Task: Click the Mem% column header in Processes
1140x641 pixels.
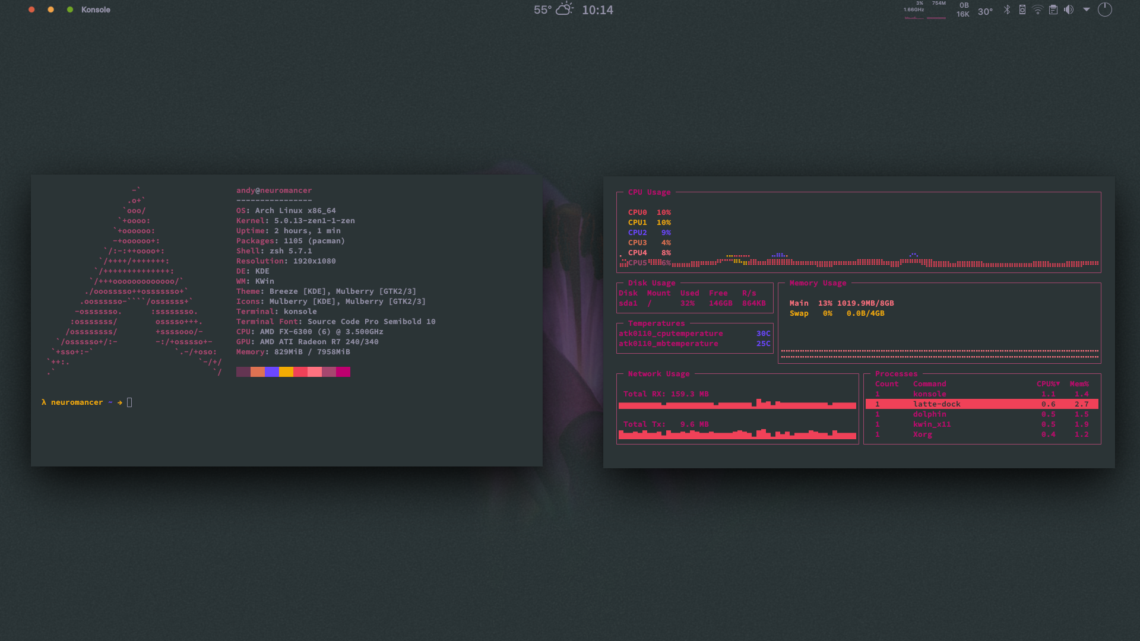Action: click(1079, 384)
